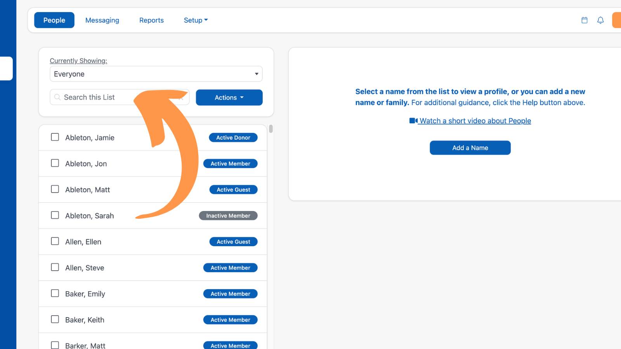Click the search magnifier icon
Image resolution: width=621 pixels, height=349 pixels.
click(57, 97)
